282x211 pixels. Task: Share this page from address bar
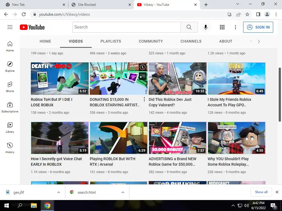click(238, 14)
